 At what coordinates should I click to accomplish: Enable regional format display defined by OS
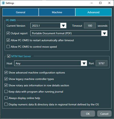[6, 104]
